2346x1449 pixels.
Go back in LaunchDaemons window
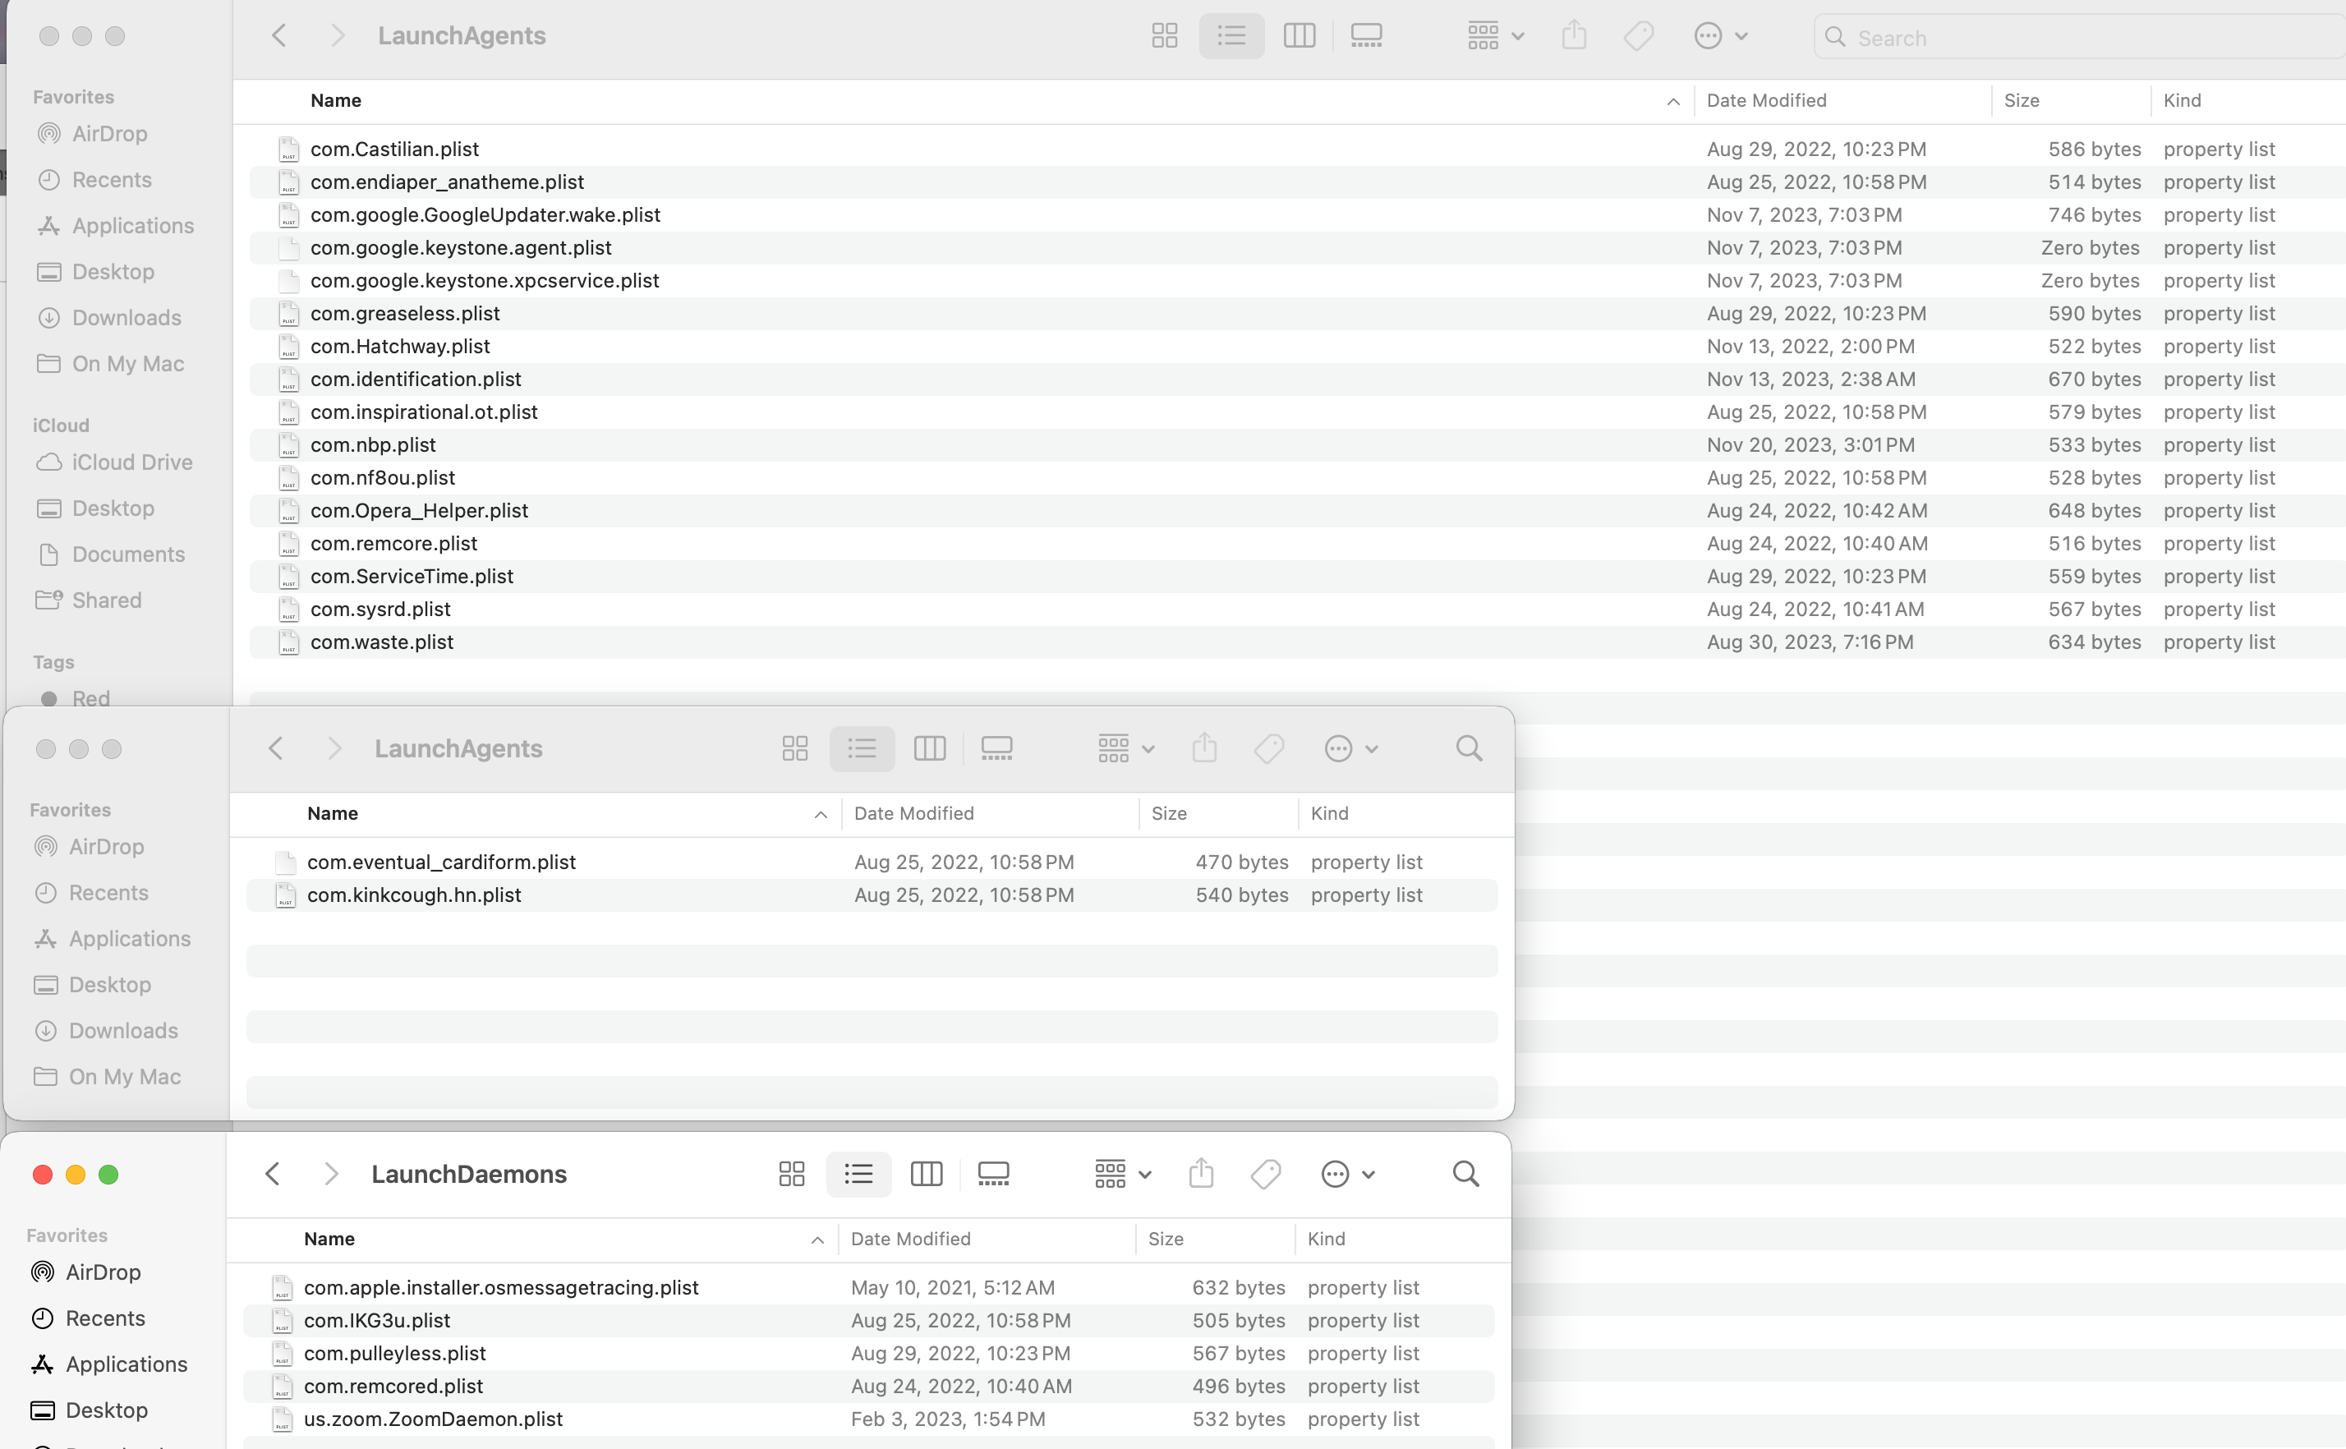(273, 1174)
